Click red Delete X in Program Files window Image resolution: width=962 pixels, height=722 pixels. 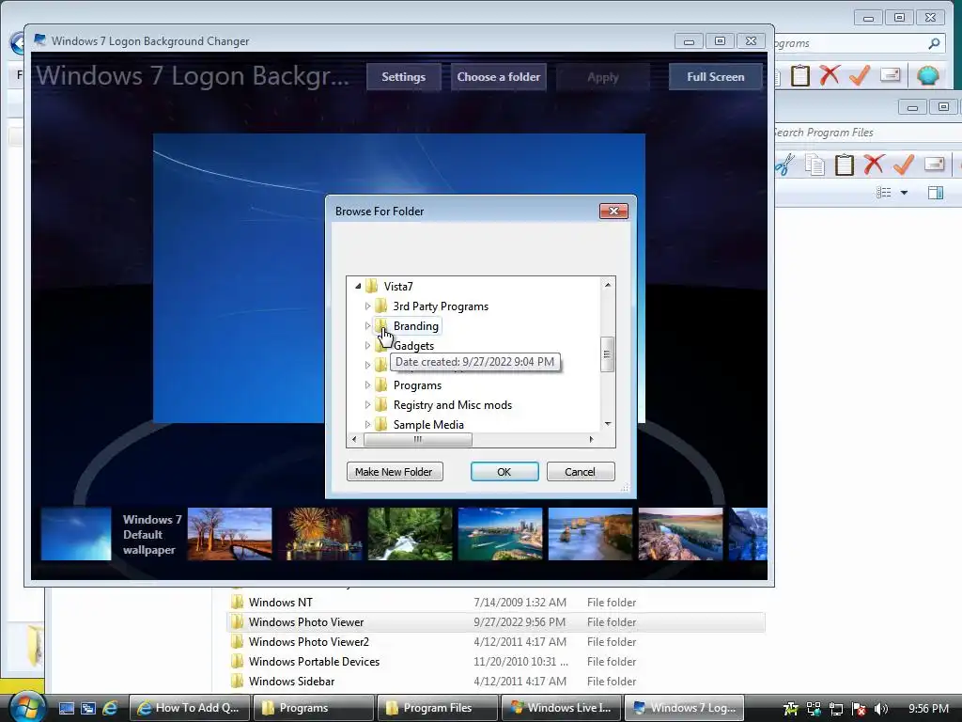873,164
